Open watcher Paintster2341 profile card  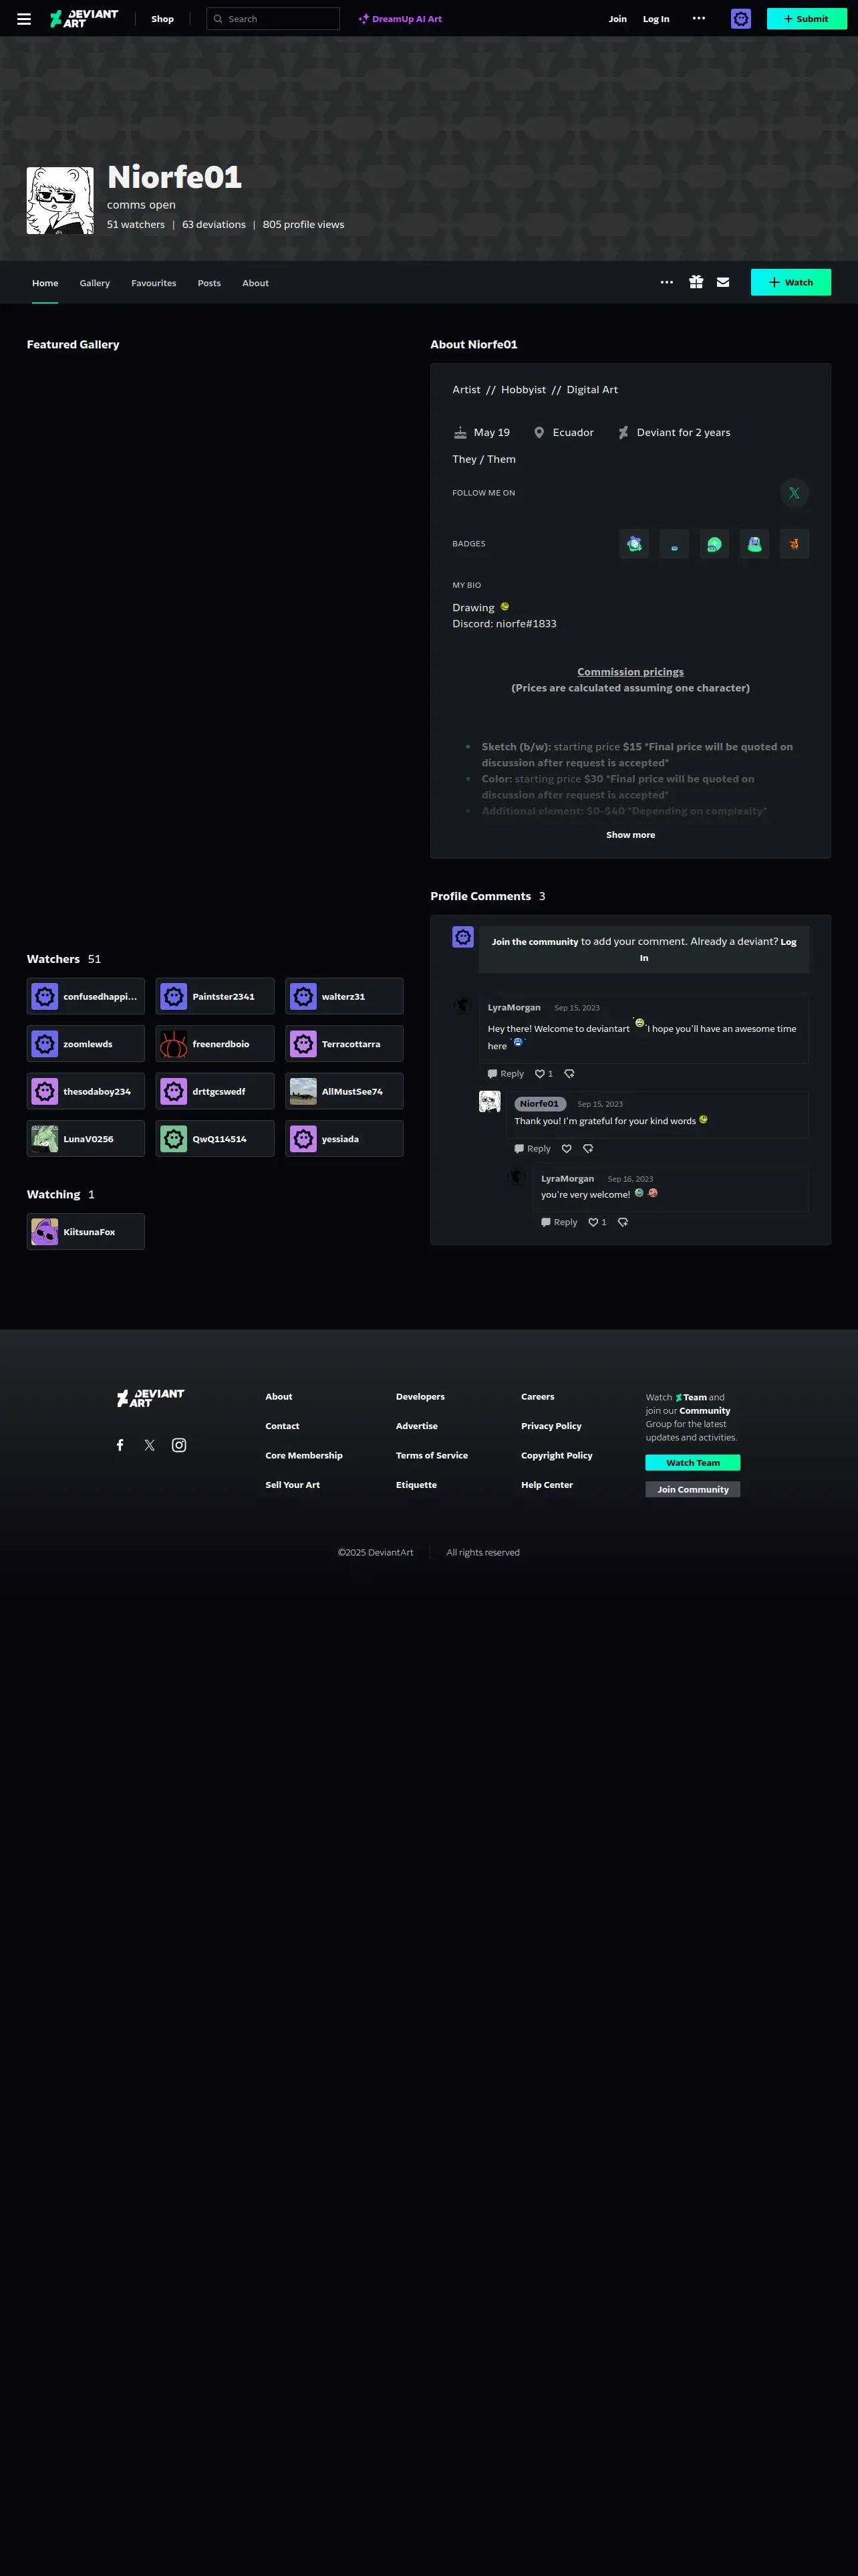click(x=214, y=996)
